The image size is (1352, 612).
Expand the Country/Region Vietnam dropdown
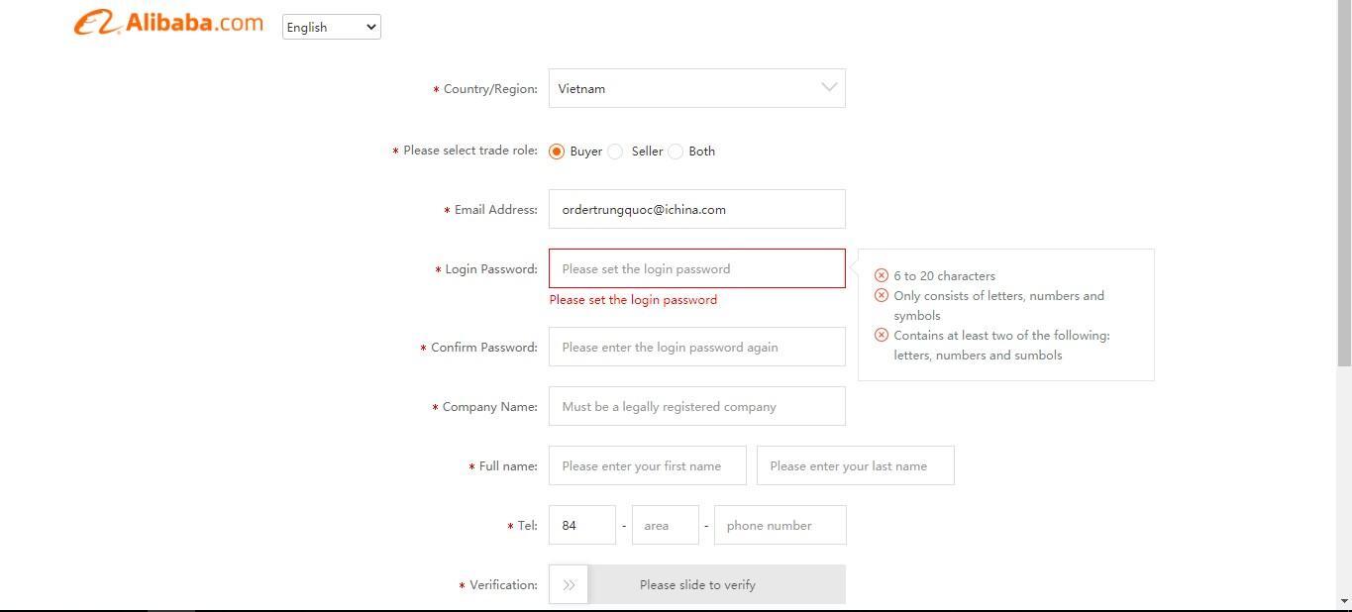tap(697, 88)
